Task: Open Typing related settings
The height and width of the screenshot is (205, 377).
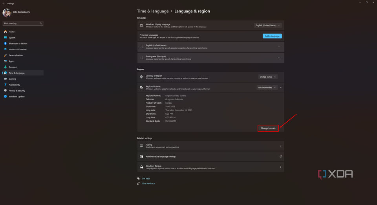Action: click(210, 146)
